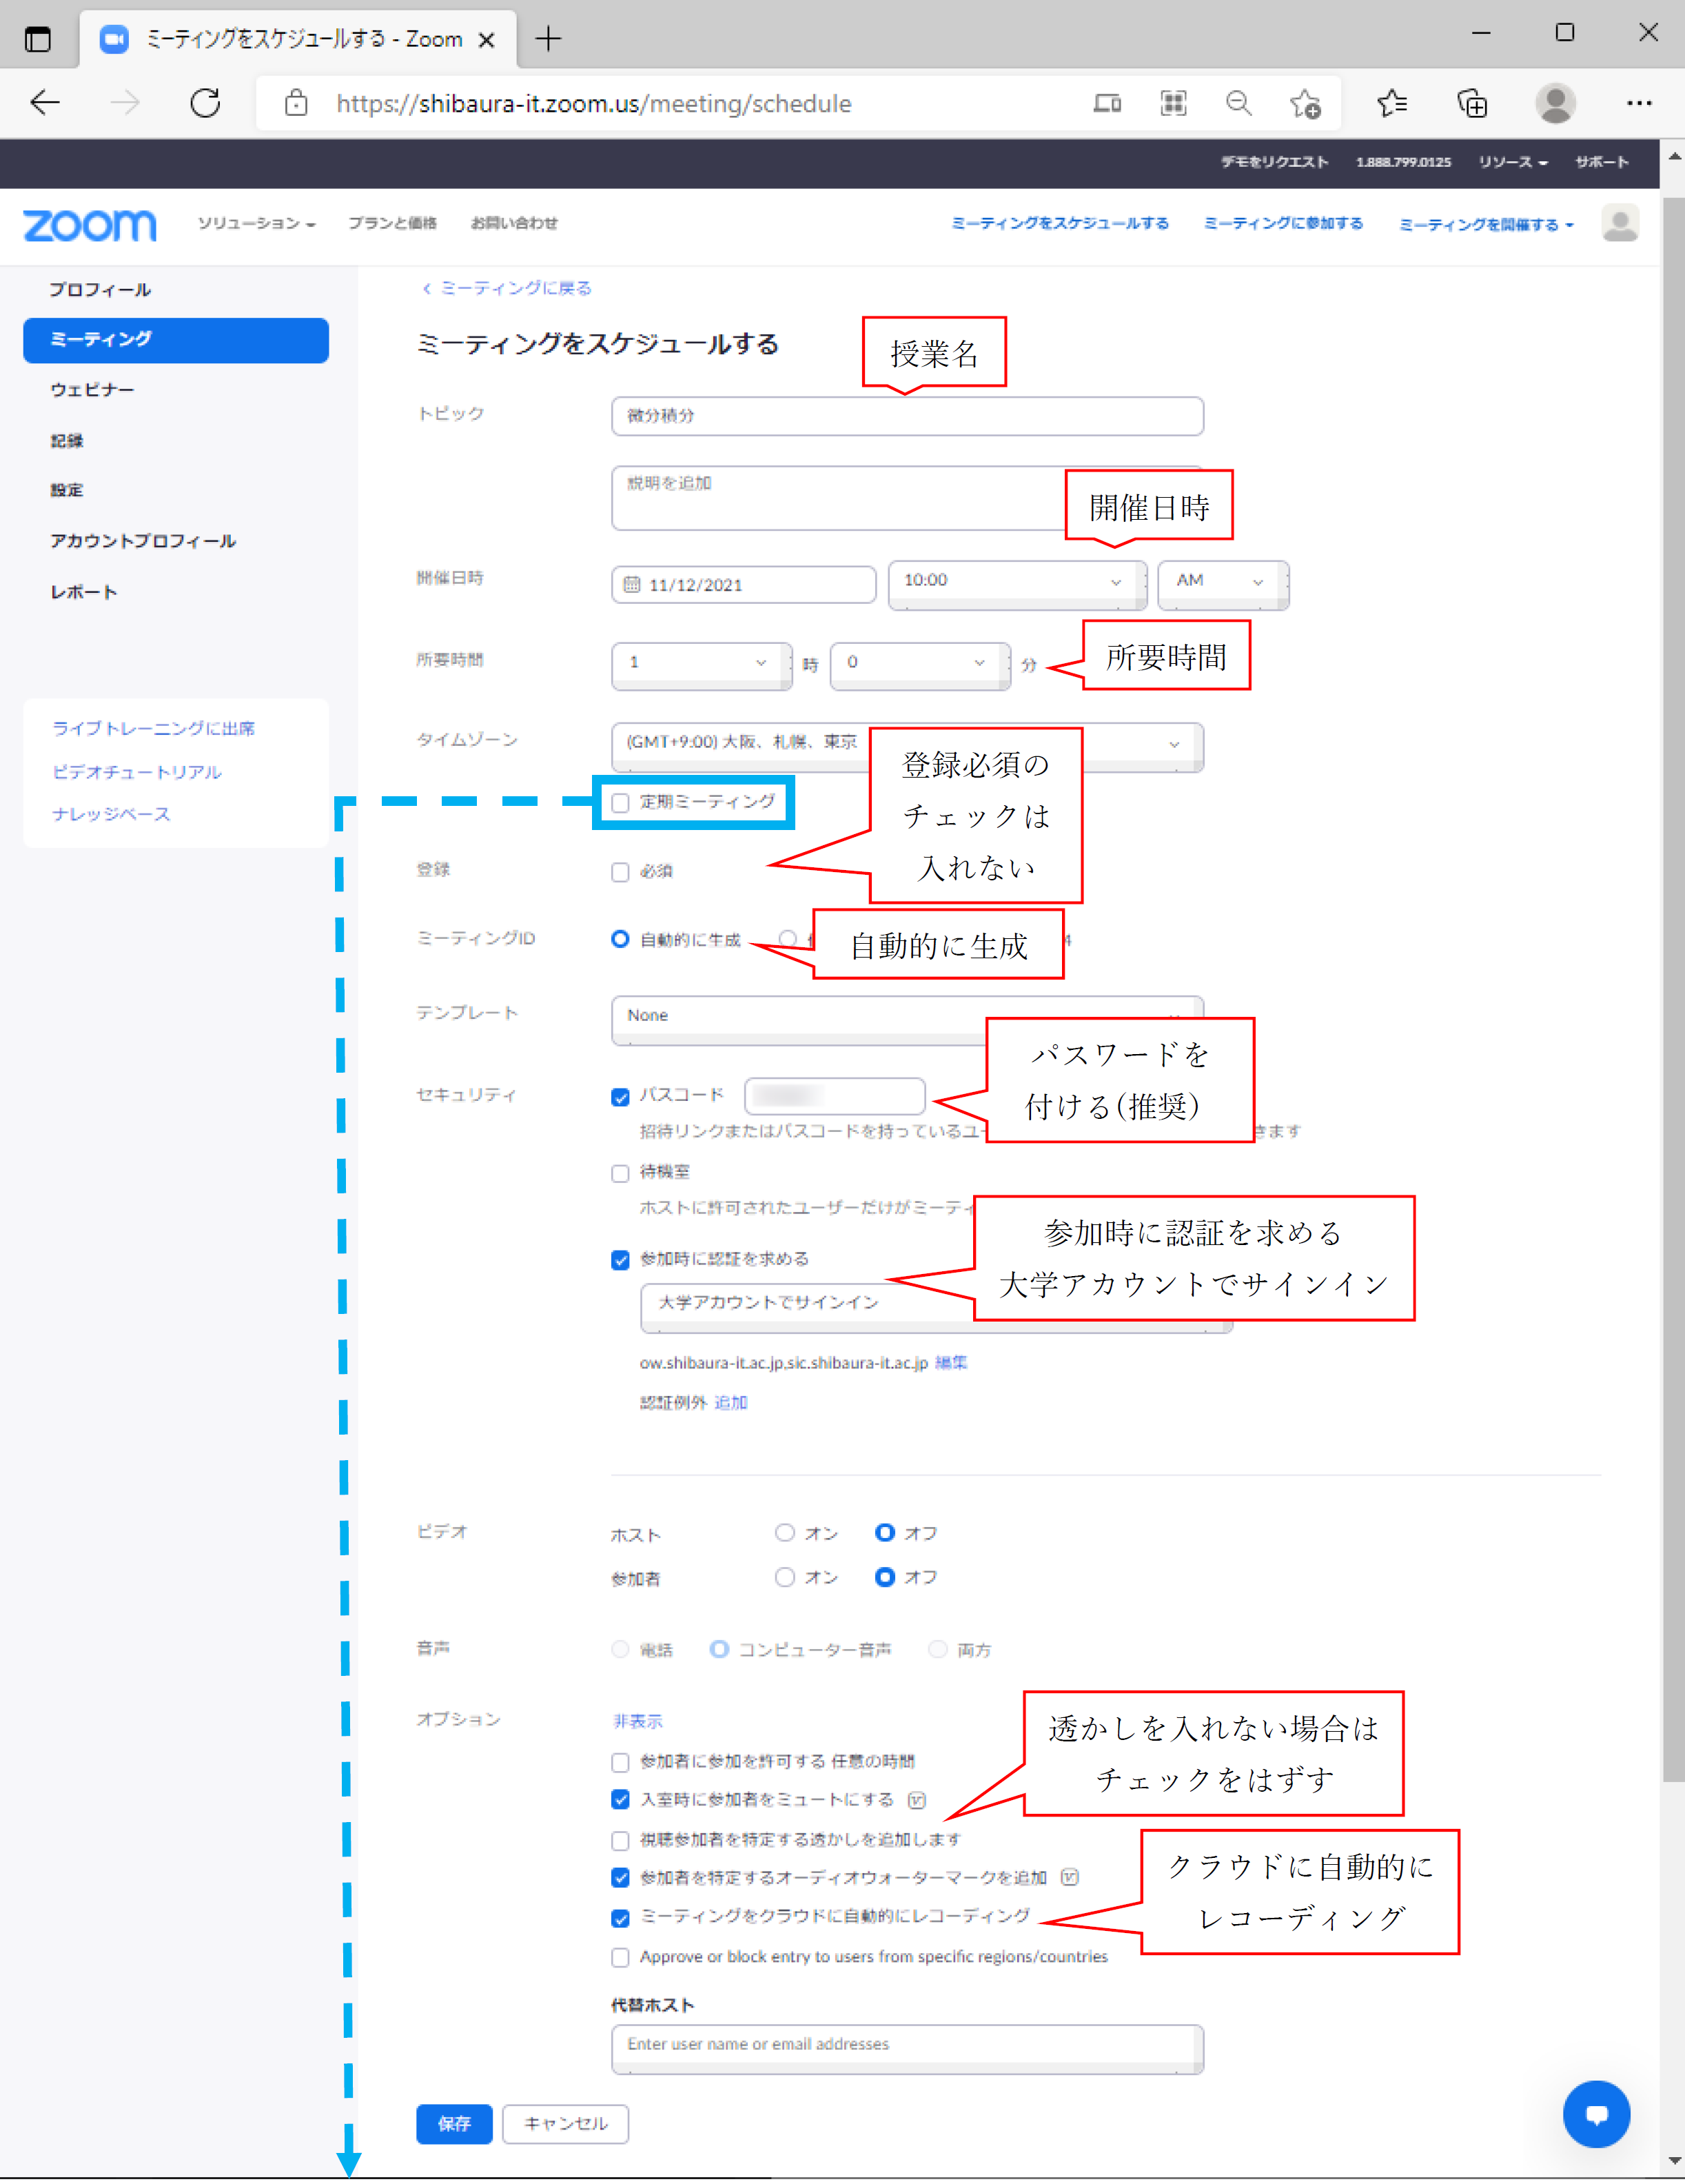Open the テンプレート None dropdown
The width and height of the screenshot is (1685, 2184).
pos(908,1019)
